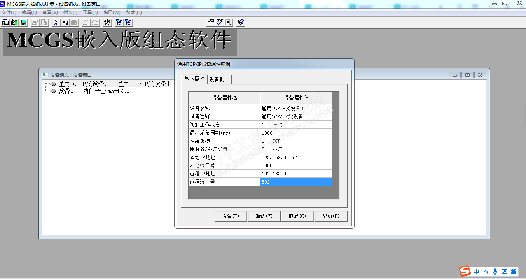Viewport: 526px width, 279px height.
Task: Open the 编辑(E) menu
Action: click(x=29, y=12)
